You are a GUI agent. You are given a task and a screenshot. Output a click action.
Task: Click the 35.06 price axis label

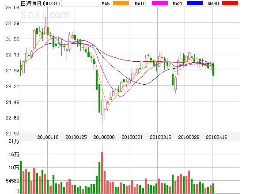[13, 7]
